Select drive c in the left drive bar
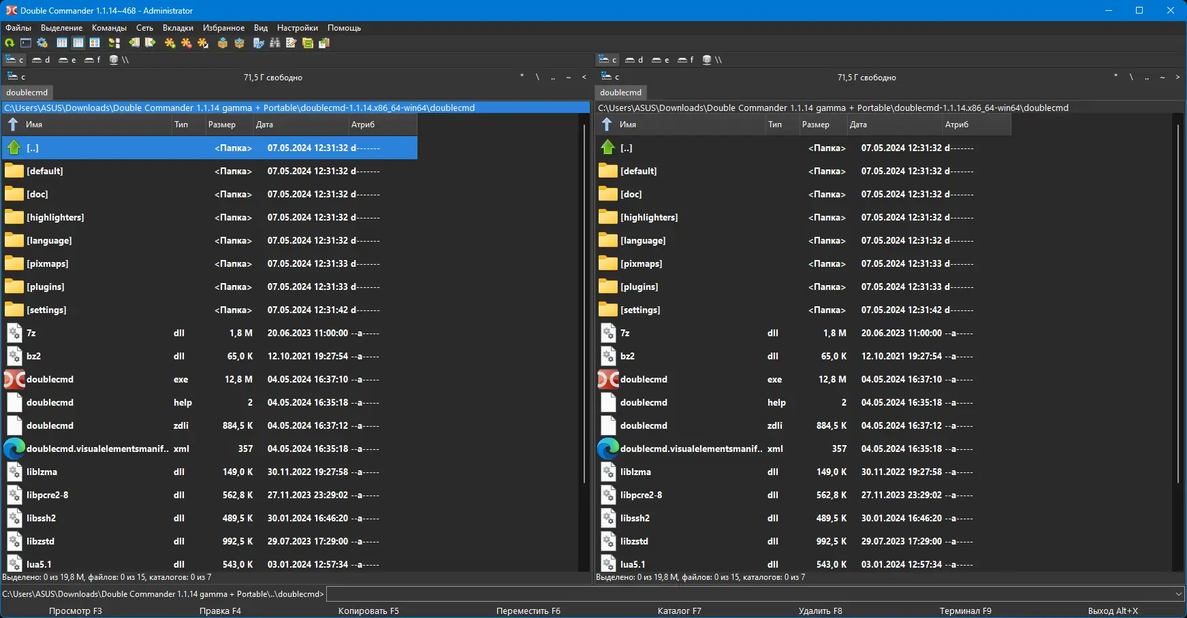Screen dimensions: 1187x618 pyautogui.click(x=15, y=60)
